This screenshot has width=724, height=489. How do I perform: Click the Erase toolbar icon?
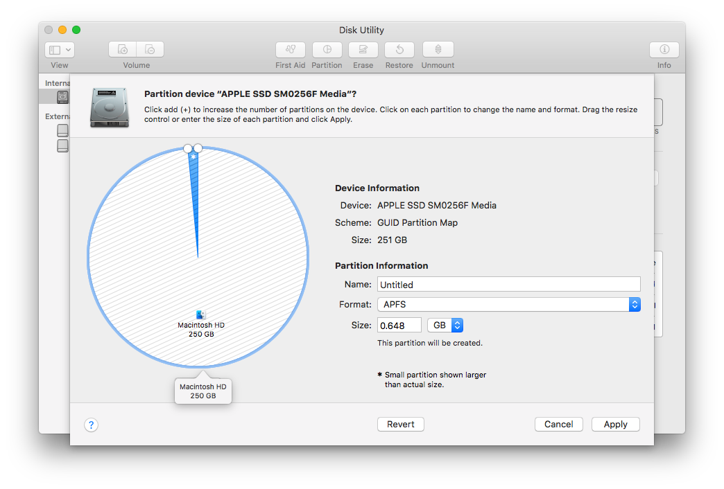point(363,49)
